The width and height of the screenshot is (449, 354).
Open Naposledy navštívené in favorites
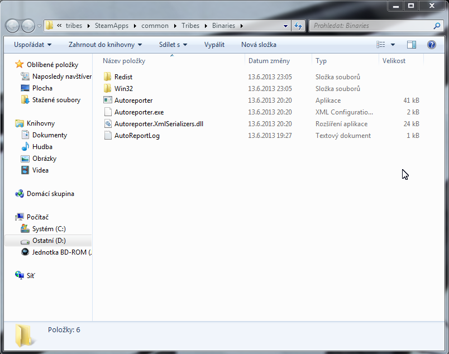[x=61, y=76]
